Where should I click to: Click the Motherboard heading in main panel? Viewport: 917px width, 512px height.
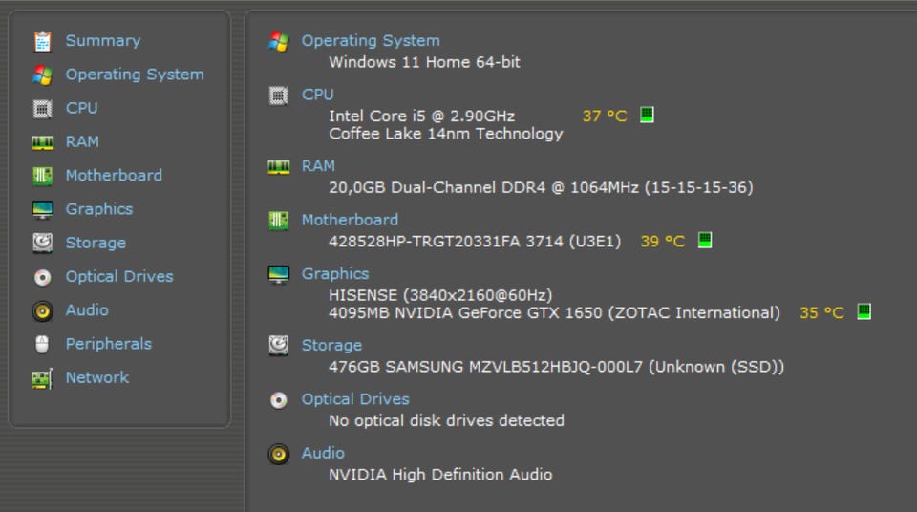350,220
